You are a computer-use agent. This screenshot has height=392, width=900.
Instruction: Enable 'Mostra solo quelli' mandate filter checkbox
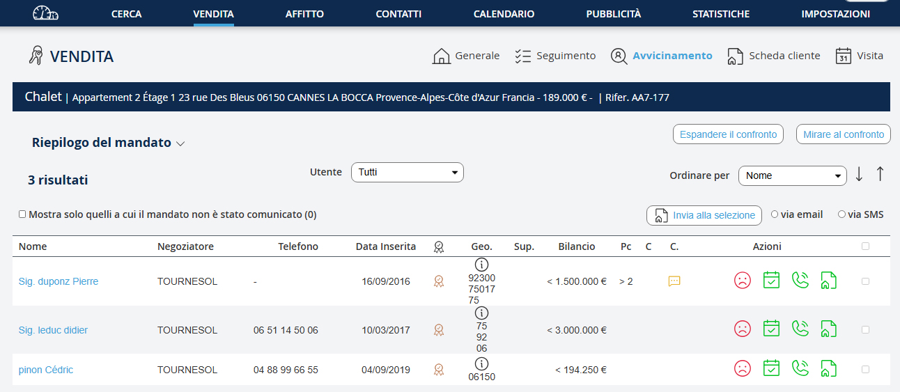tap(22, 214)
